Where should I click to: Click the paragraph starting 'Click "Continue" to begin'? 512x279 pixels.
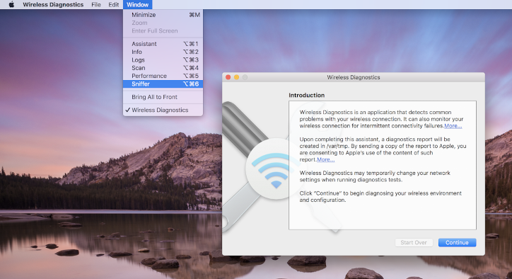(x=380, y=197)
